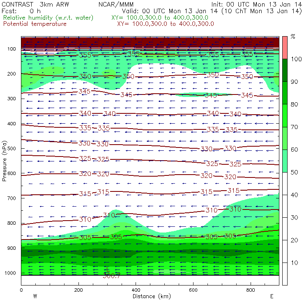The width and height of the screenshot is (304, 304).
Task: Click the "E" east marker below axis
Action: click(x=272, y=296)
